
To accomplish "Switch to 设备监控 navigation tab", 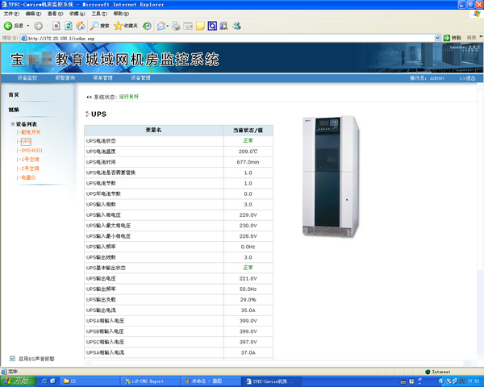I will [x=27, y=77].
